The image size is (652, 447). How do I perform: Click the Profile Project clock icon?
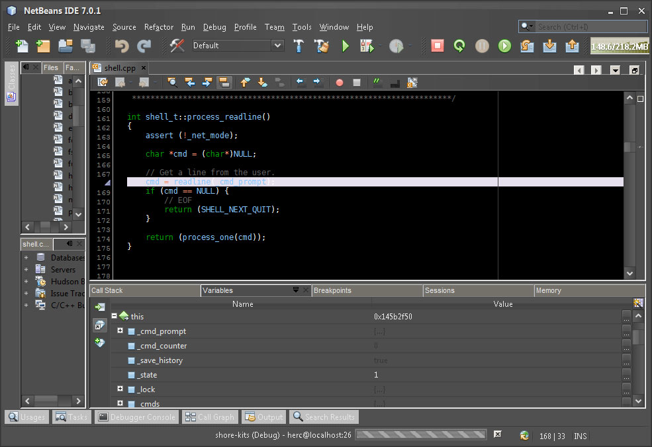396,46
